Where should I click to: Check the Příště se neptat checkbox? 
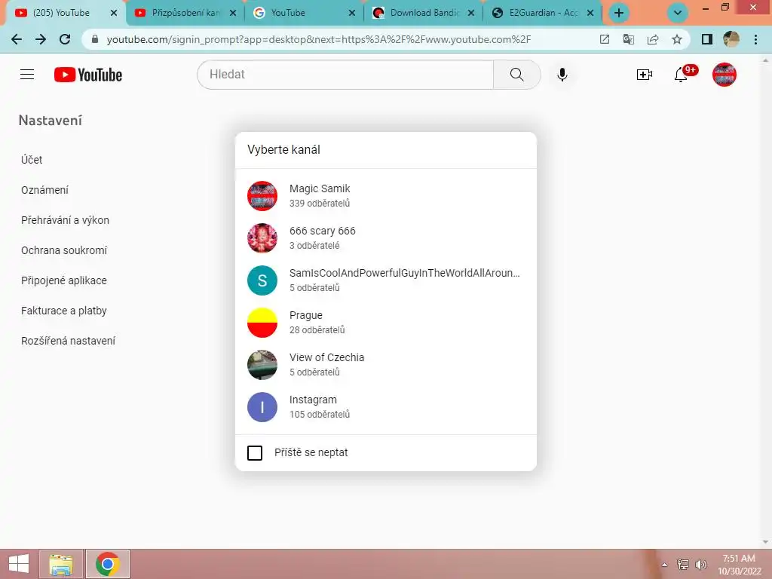255,452
